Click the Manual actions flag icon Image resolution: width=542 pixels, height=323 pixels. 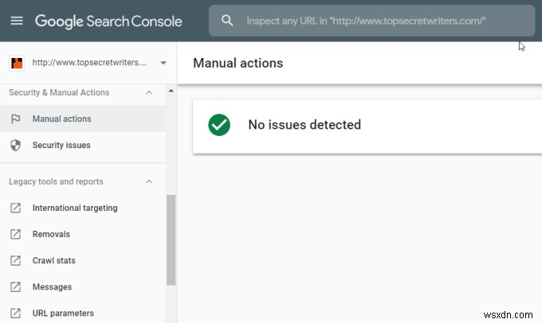pos(16,119)
